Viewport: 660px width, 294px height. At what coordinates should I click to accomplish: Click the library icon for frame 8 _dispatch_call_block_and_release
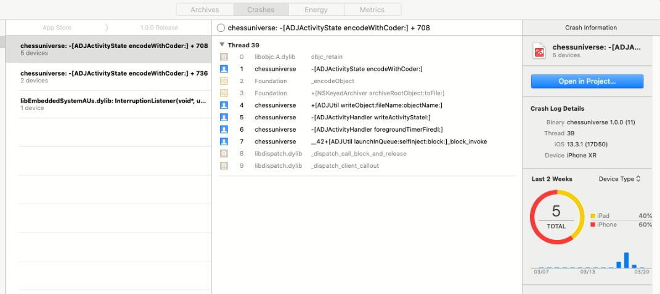coord(224,154)
